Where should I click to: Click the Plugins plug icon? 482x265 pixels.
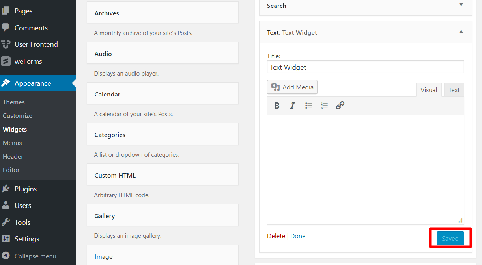click(x=6, y=189)
